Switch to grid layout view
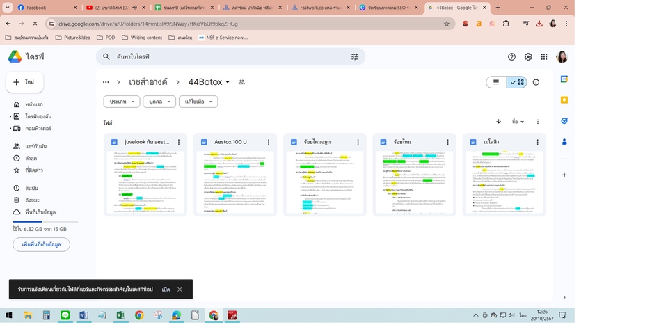The image size is (668, 334). point(517,82)
